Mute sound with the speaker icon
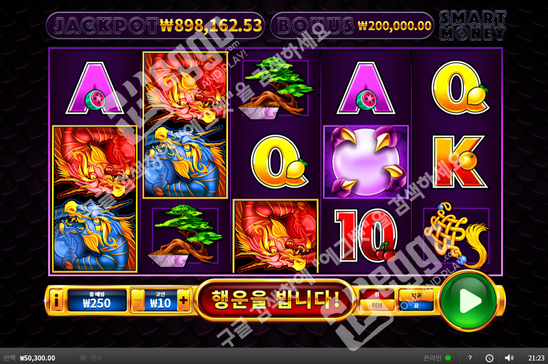Viewport: 548px width, 364px height. tap(509, 358)
